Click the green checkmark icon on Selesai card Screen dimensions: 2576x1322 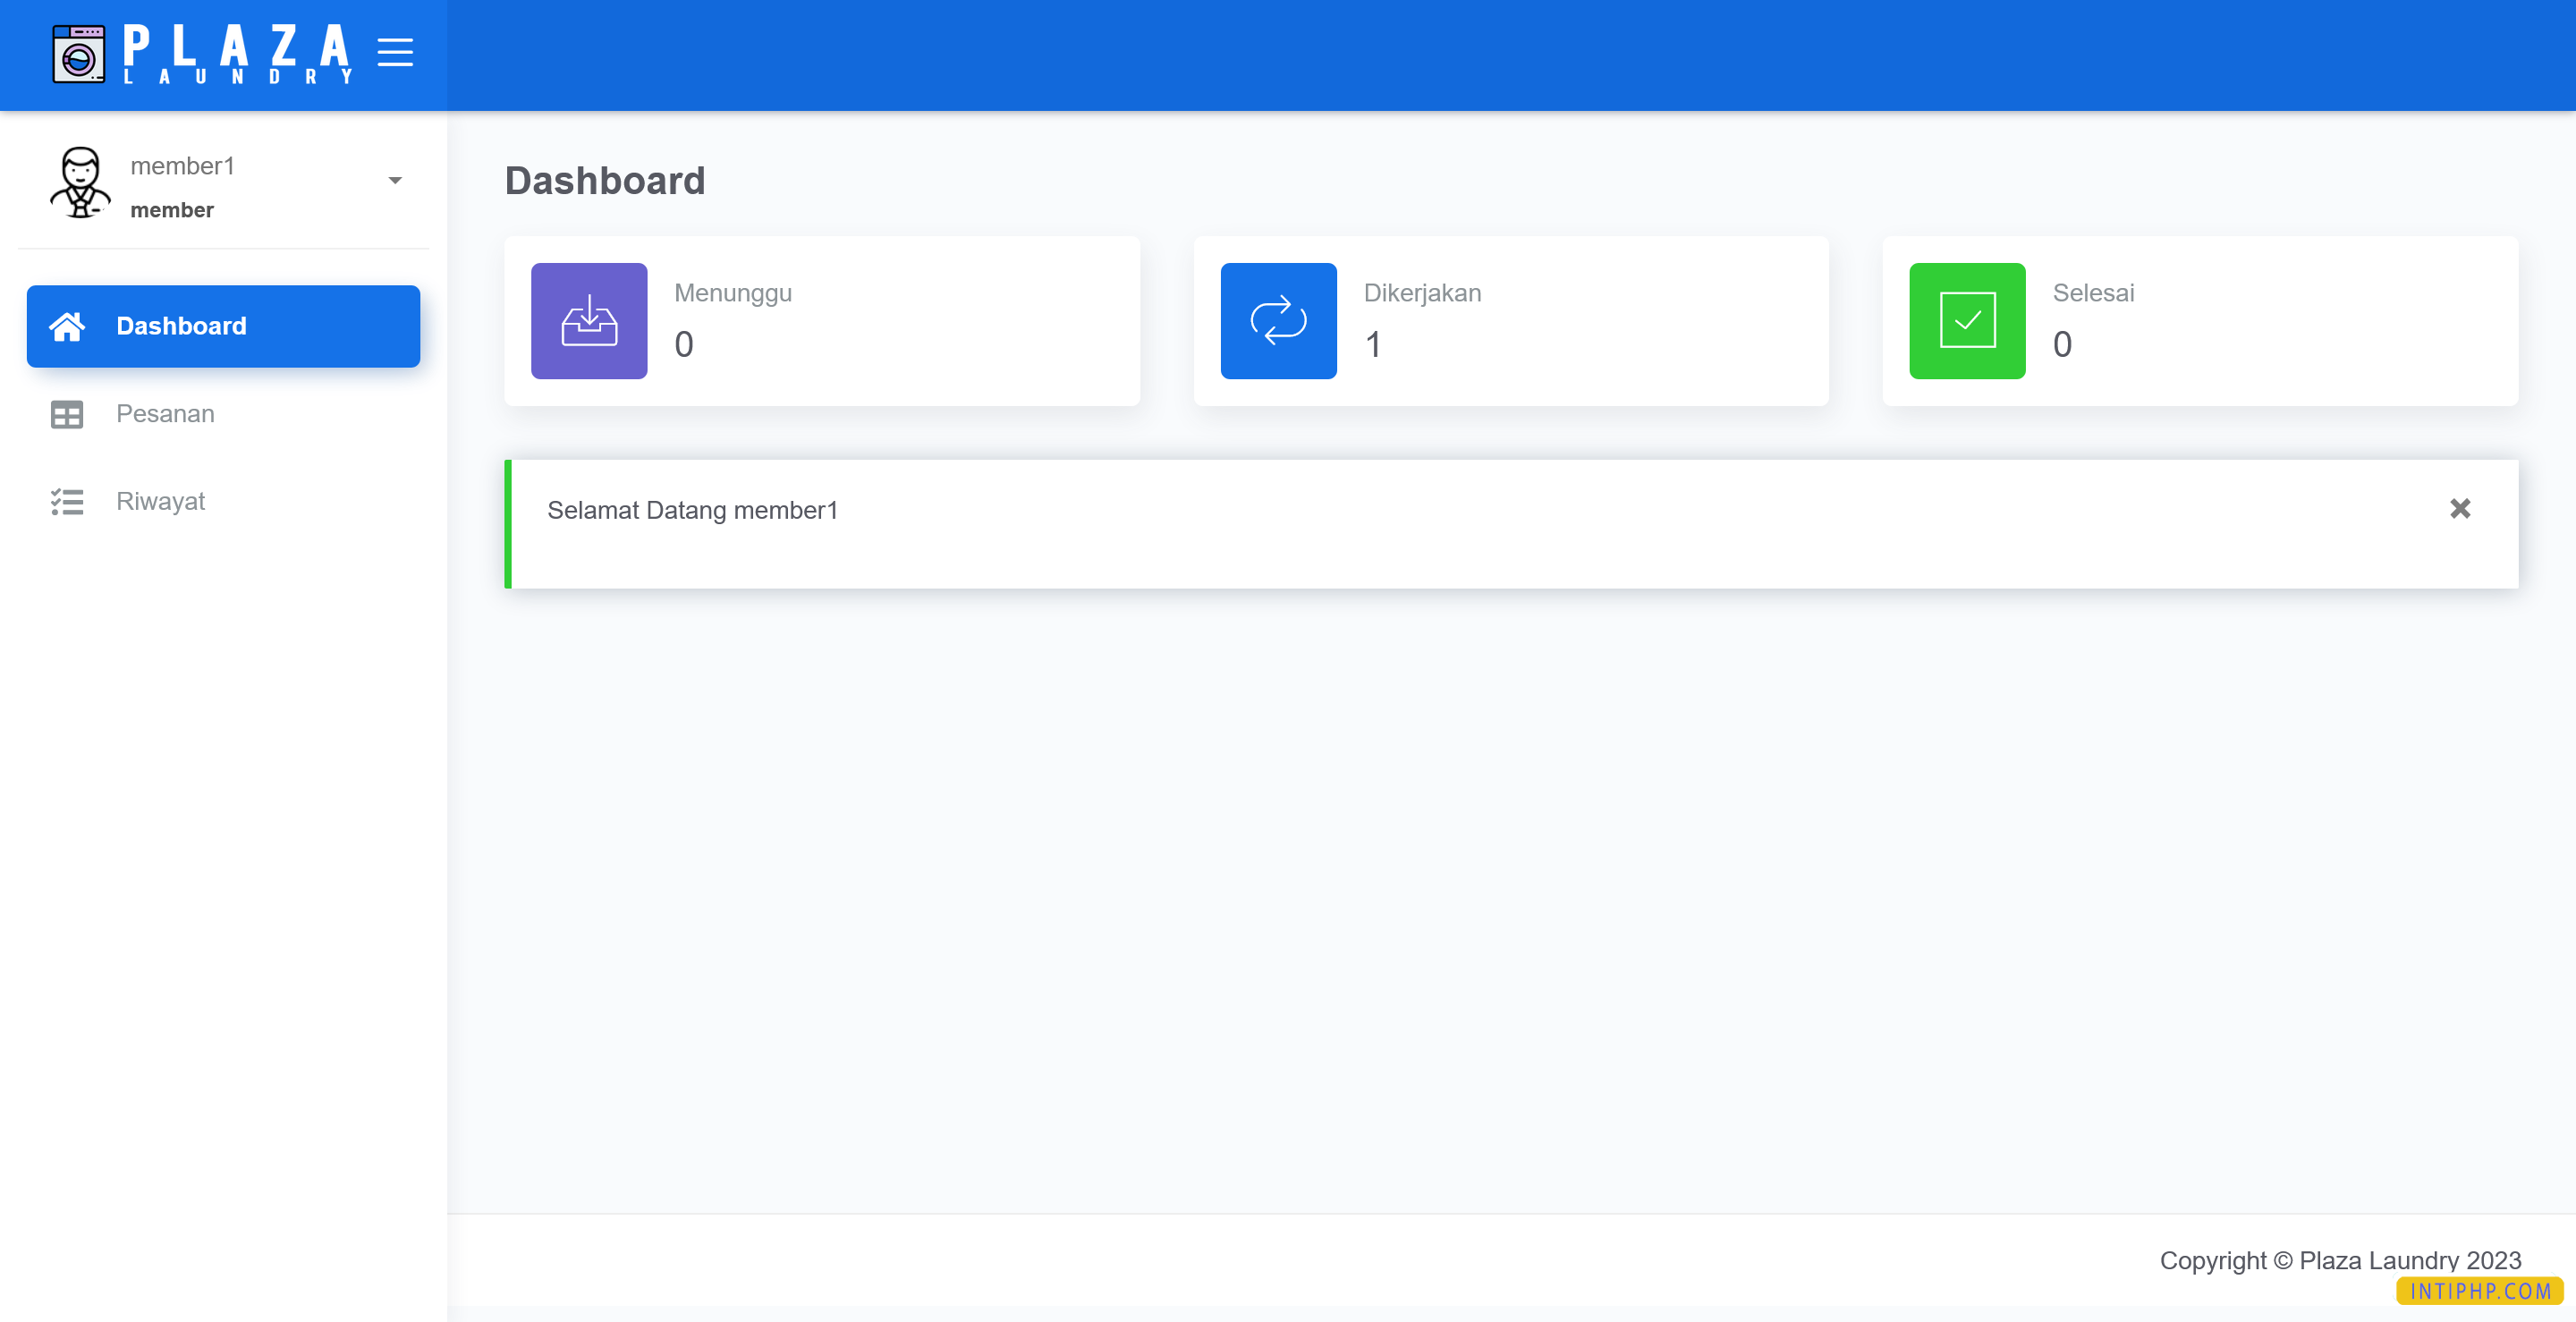pos(1966,321)
